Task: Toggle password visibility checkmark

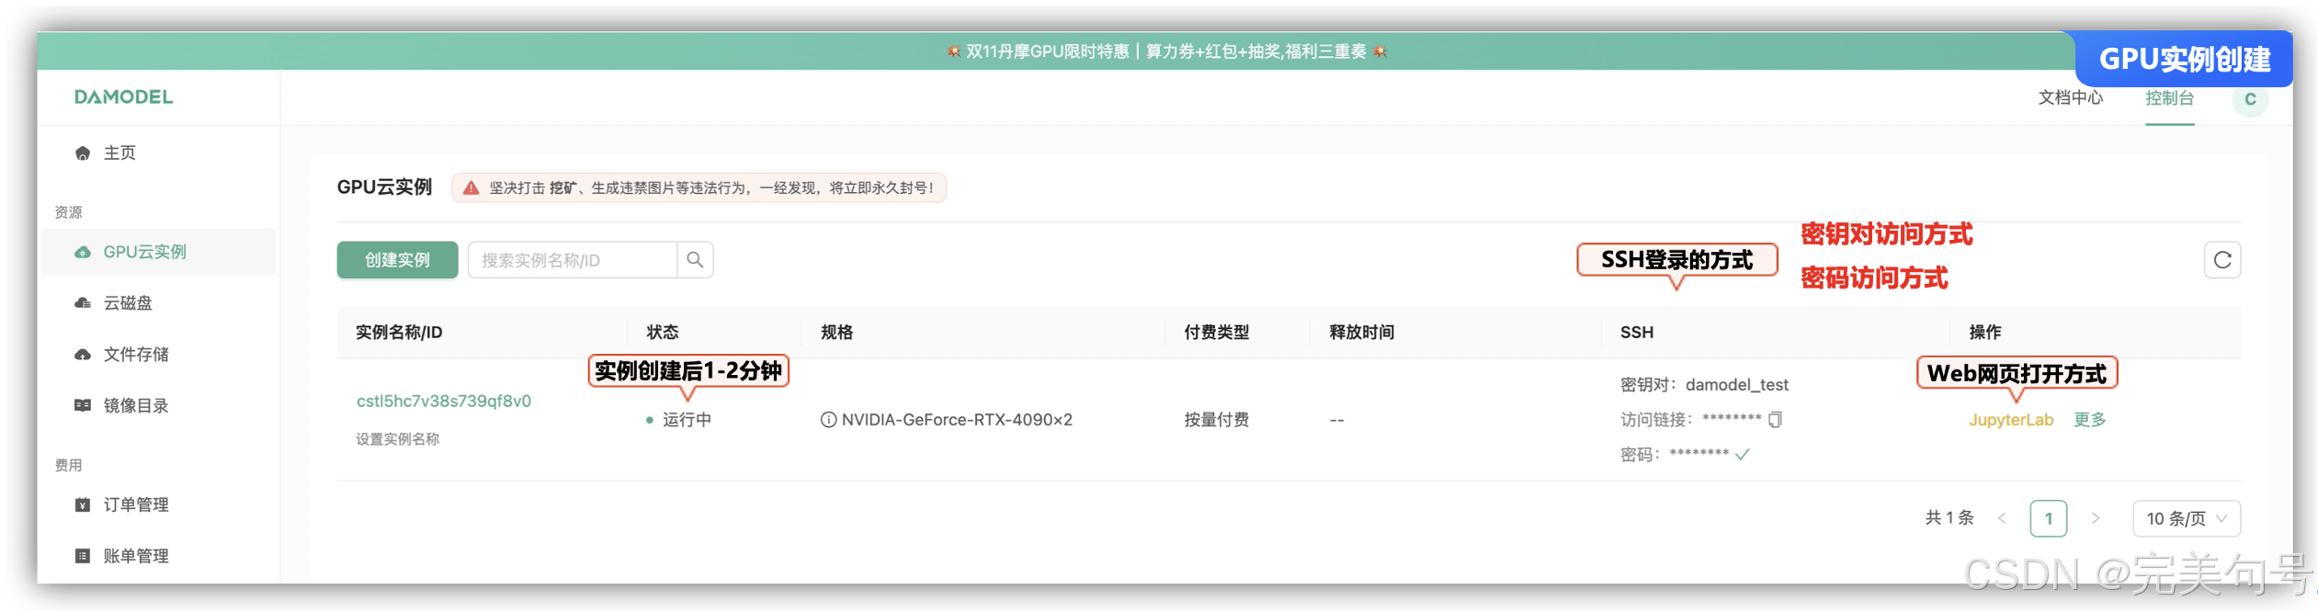Action: click(x=1742, y=455)
